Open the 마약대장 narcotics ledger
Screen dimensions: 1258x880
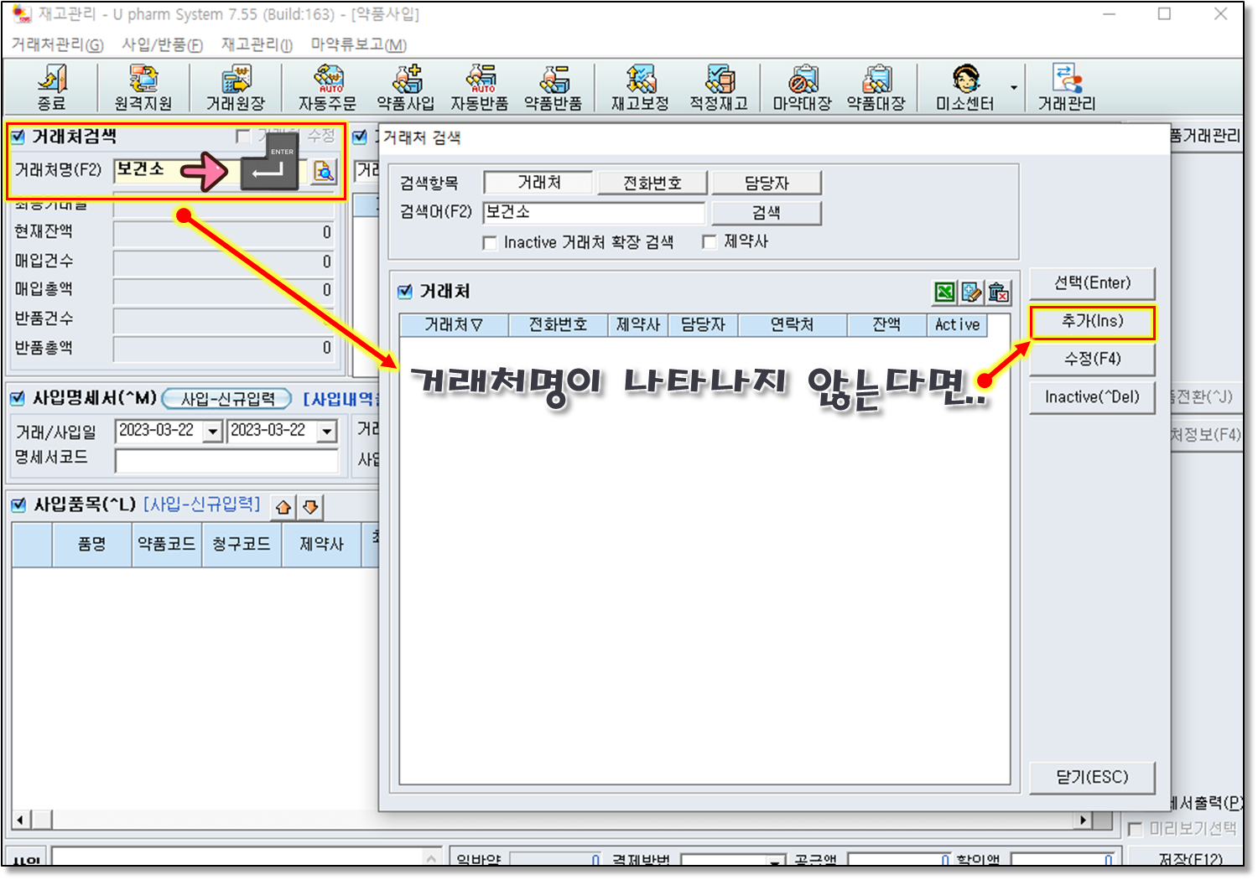pyautogui.click(x=802, y=87)
